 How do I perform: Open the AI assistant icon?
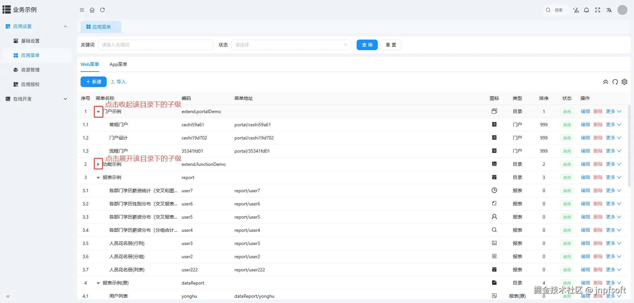(x=576, y=10)
